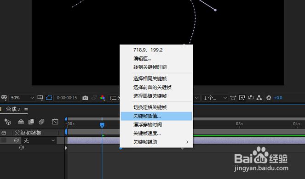Click the Show Snapshot eye icon
The image size is (305, 179).
click(x=94, y=98)
